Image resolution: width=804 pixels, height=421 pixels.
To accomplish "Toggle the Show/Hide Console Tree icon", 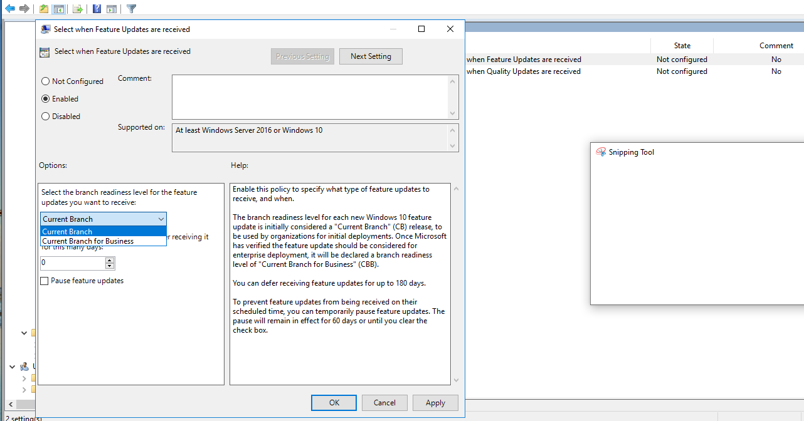I will click(58, 8).
